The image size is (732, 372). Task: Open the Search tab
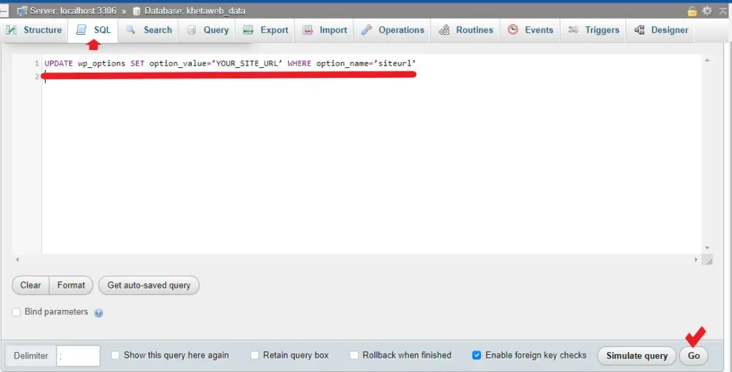click(x=149, y=30)
